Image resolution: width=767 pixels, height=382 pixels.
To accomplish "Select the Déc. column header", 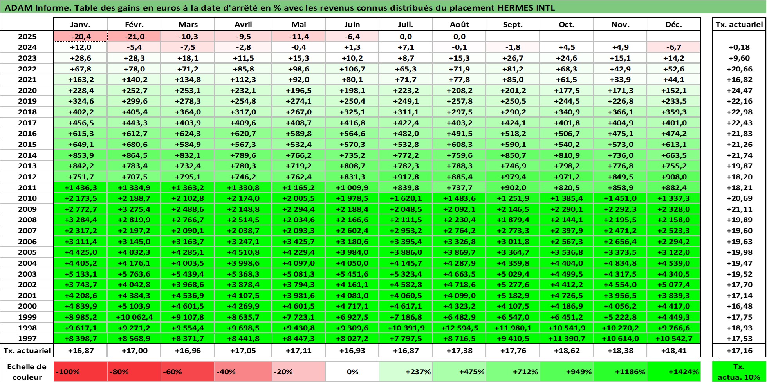I will pyautogui.click(x=673, y=24).
